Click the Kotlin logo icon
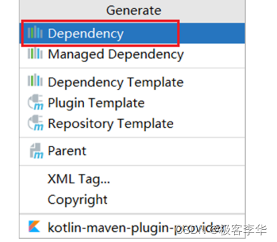 click(34, 227)
